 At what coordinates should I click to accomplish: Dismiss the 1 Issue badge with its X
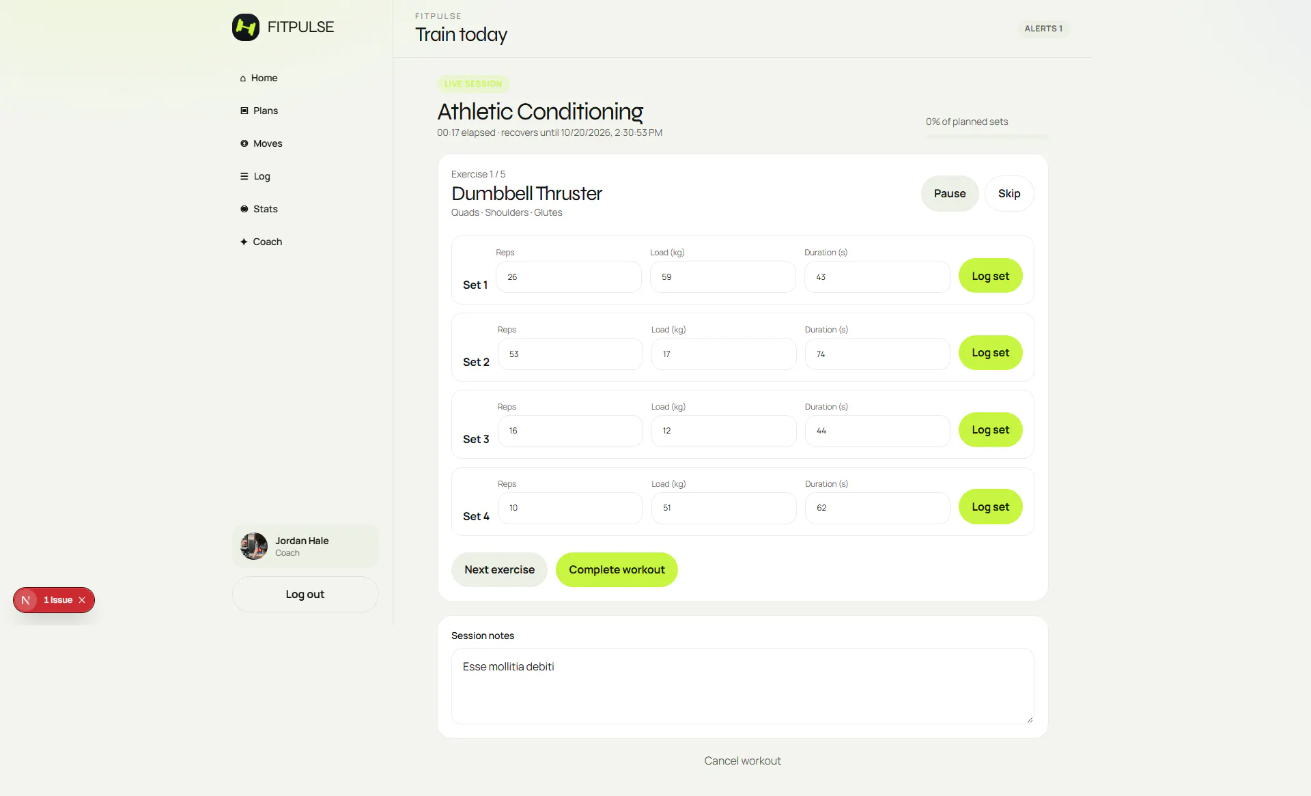pos(82,600)
